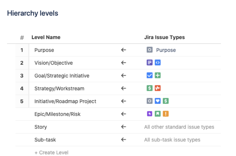The height and width of the screenshot is (156, 236).
Task: Click the Purpose issue type label
Action: tap(166, 50)
